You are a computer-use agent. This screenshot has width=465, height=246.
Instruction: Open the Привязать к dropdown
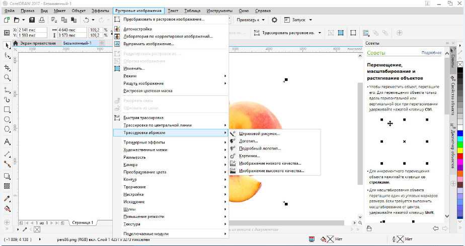click(x=253, y=20)
